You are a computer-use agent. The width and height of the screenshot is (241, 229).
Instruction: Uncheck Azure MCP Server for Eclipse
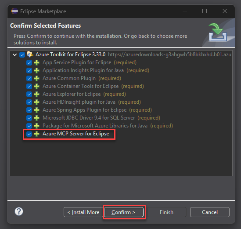[29, 134]
